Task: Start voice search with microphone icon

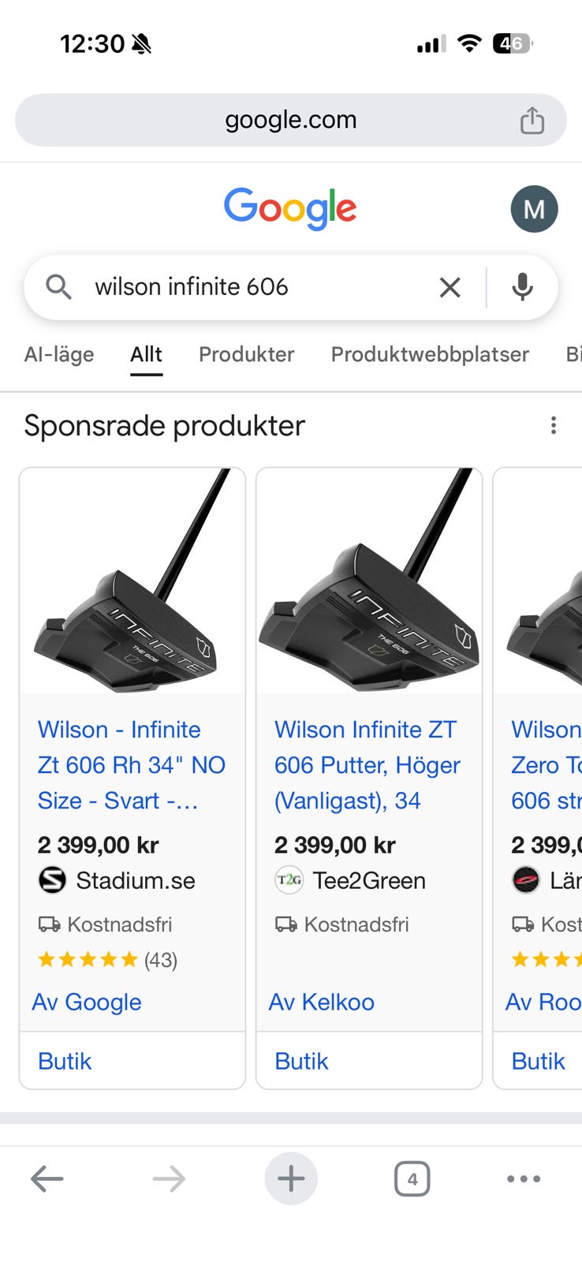Action: (x=522, y=287)
